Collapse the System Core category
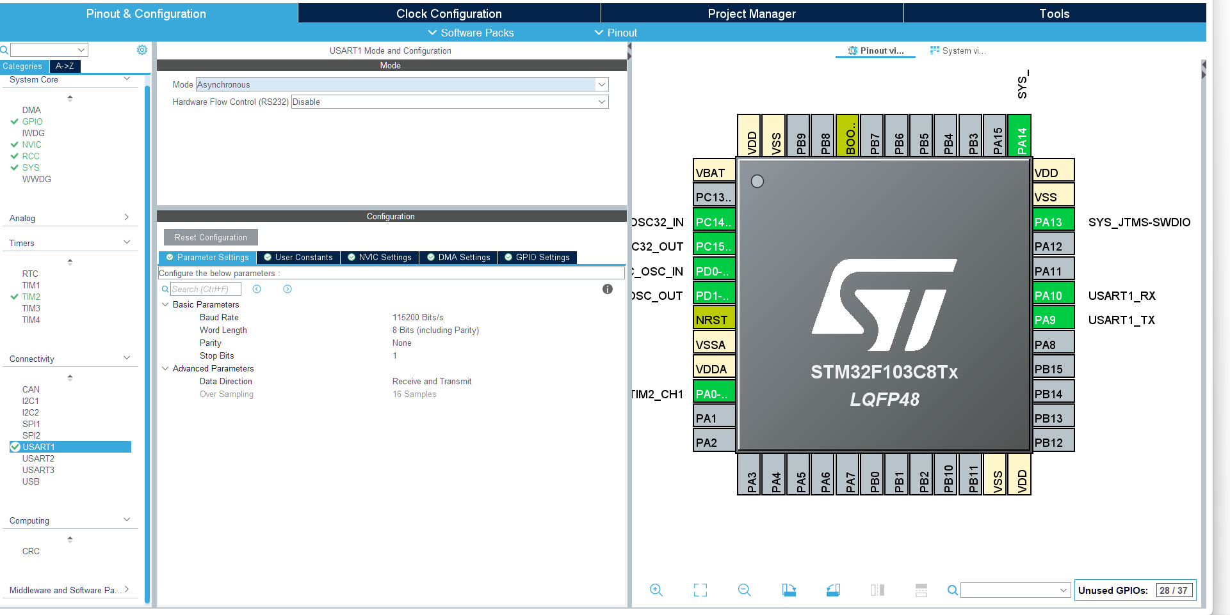The image size is (1230, 615). [127, 79]
